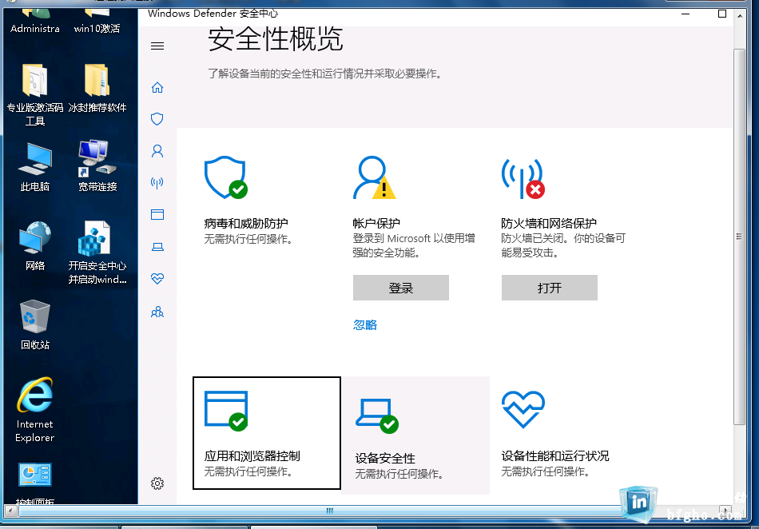Open app and browser control sidebar icon

157,215
